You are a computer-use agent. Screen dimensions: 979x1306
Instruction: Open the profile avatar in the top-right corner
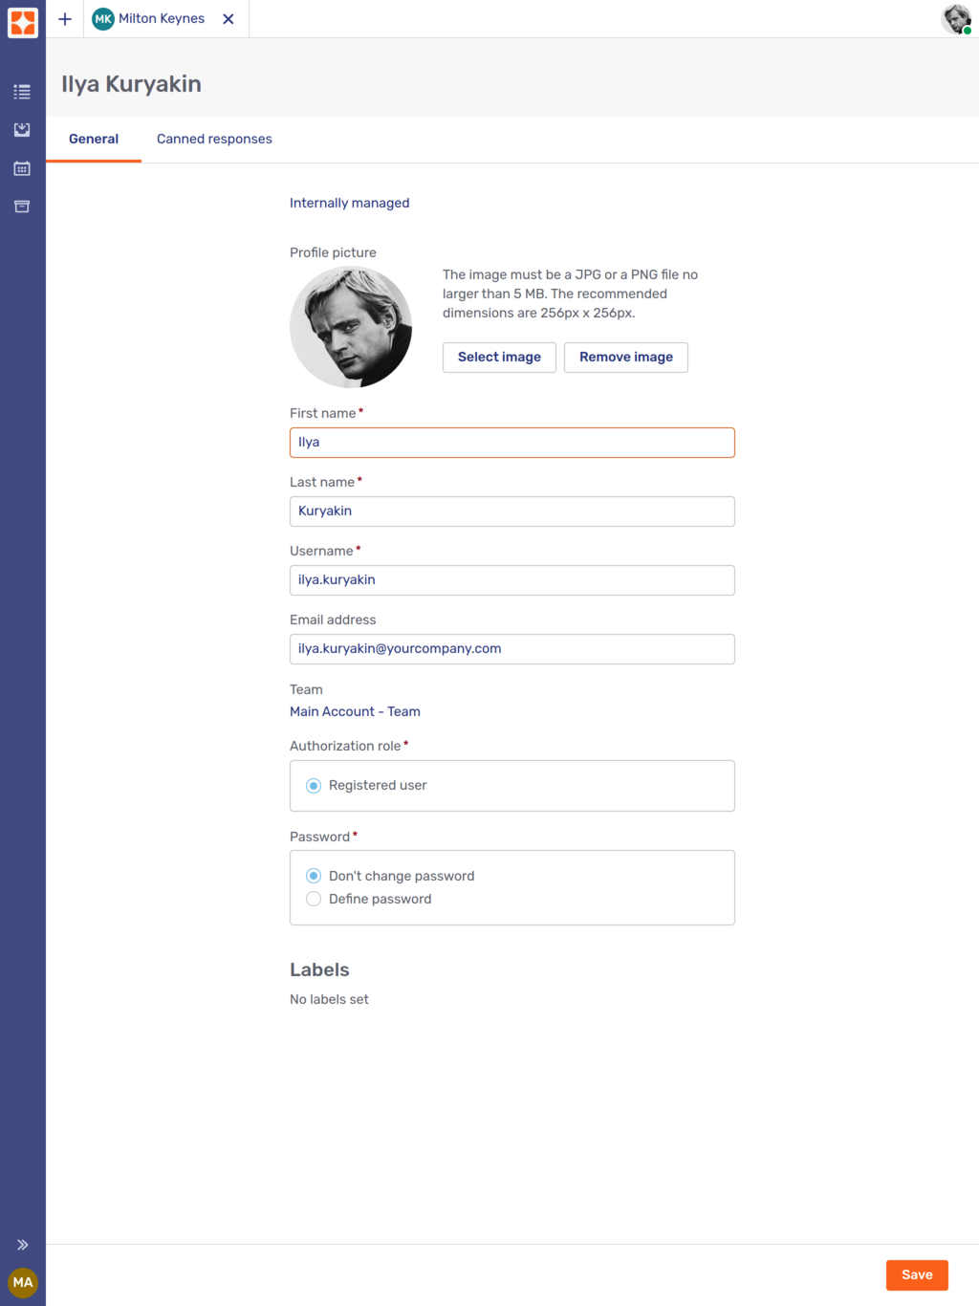tap(954, 18)
